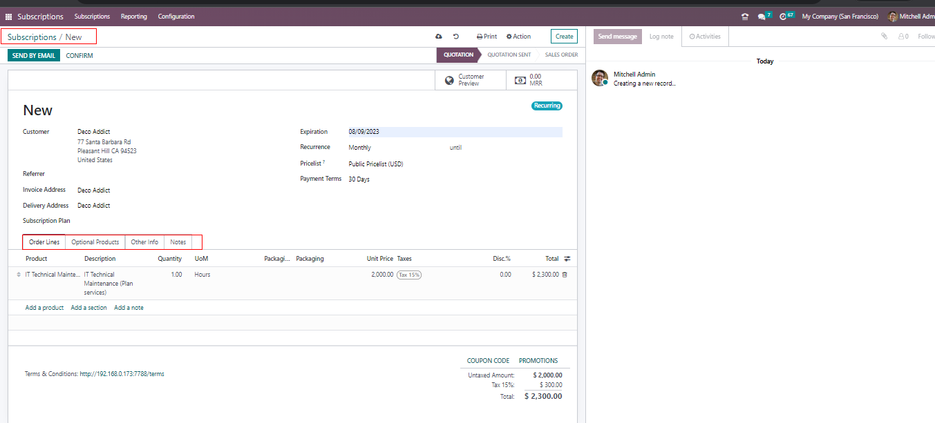Click the Customer Preview stat button
Viewport: 935px width, 423px height.
click(x=471, y=80)
